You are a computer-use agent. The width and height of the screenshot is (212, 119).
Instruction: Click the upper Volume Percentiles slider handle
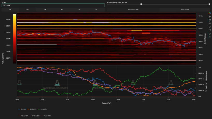[209, 4]
